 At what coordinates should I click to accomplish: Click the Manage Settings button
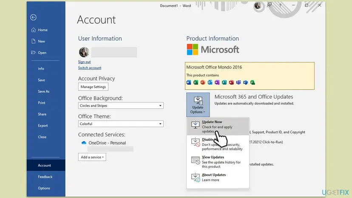click(x=93, y=87)
